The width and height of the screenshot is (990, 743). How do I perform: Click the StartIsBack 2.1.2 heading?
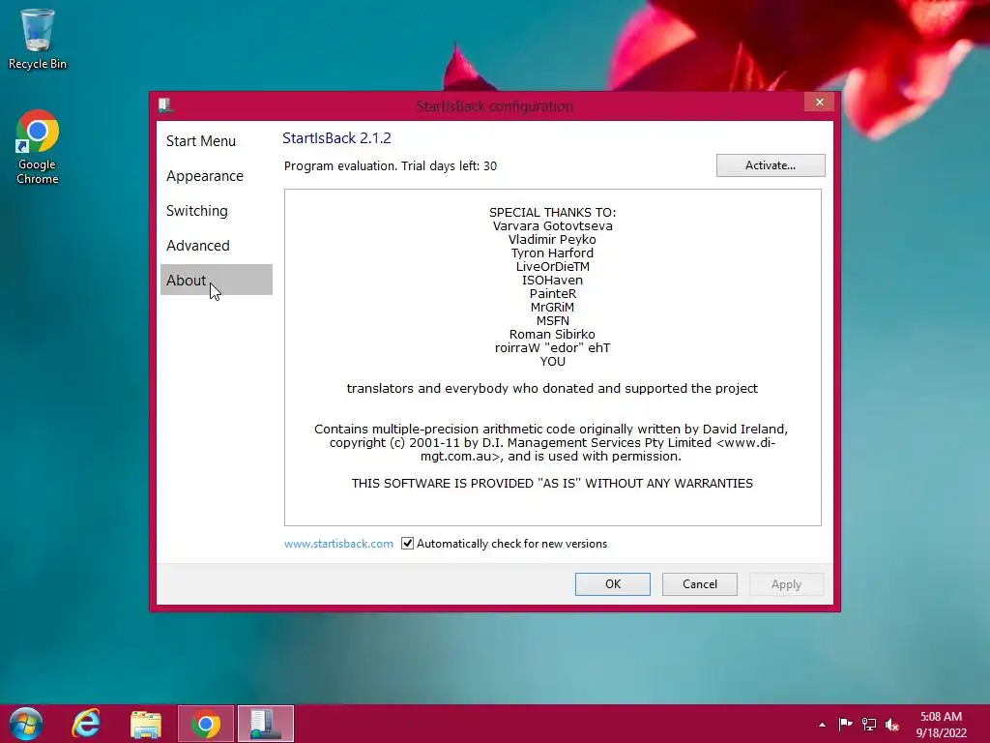(x=336, y=137)
